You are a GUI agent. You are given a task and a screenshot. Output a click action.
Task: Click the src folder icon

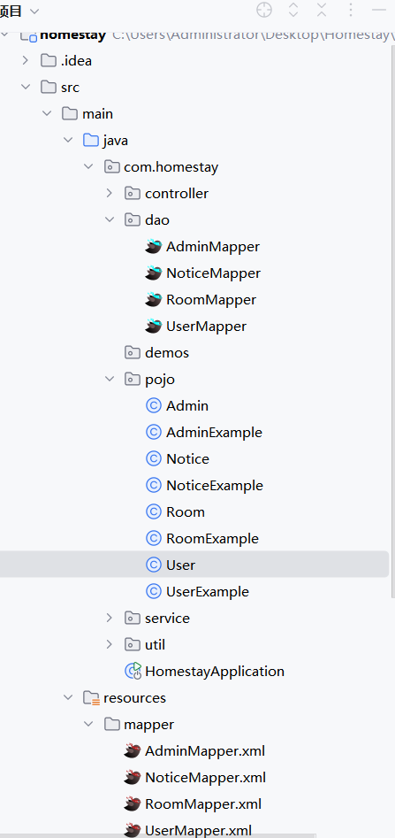49,87
